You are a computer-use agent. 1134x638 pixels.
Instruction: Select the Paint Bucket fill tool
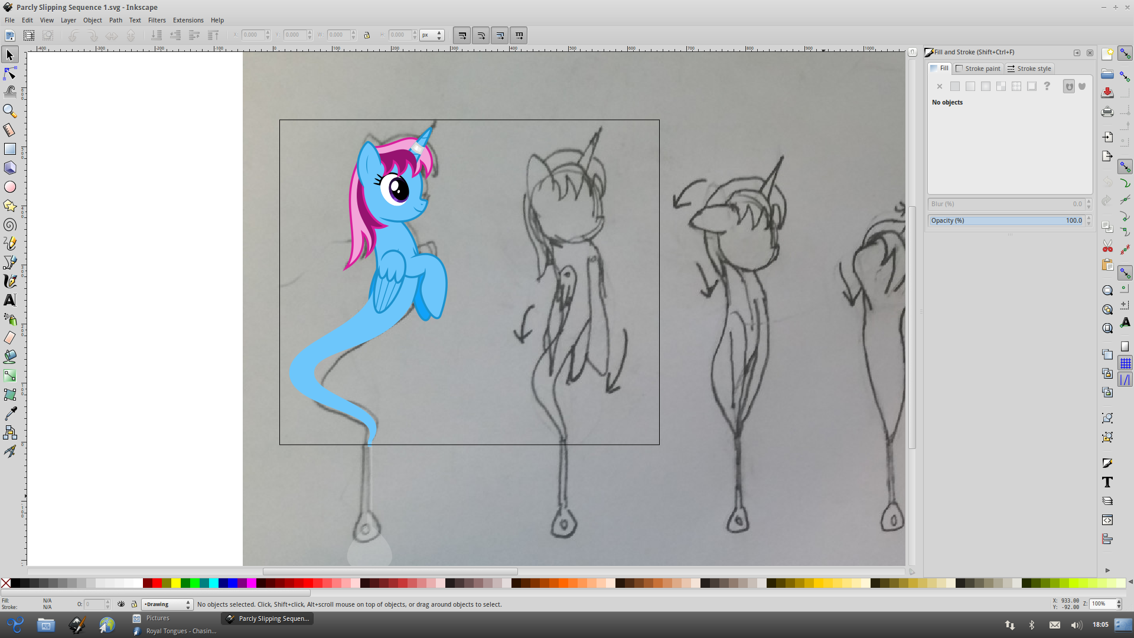(x=10, y=357)
